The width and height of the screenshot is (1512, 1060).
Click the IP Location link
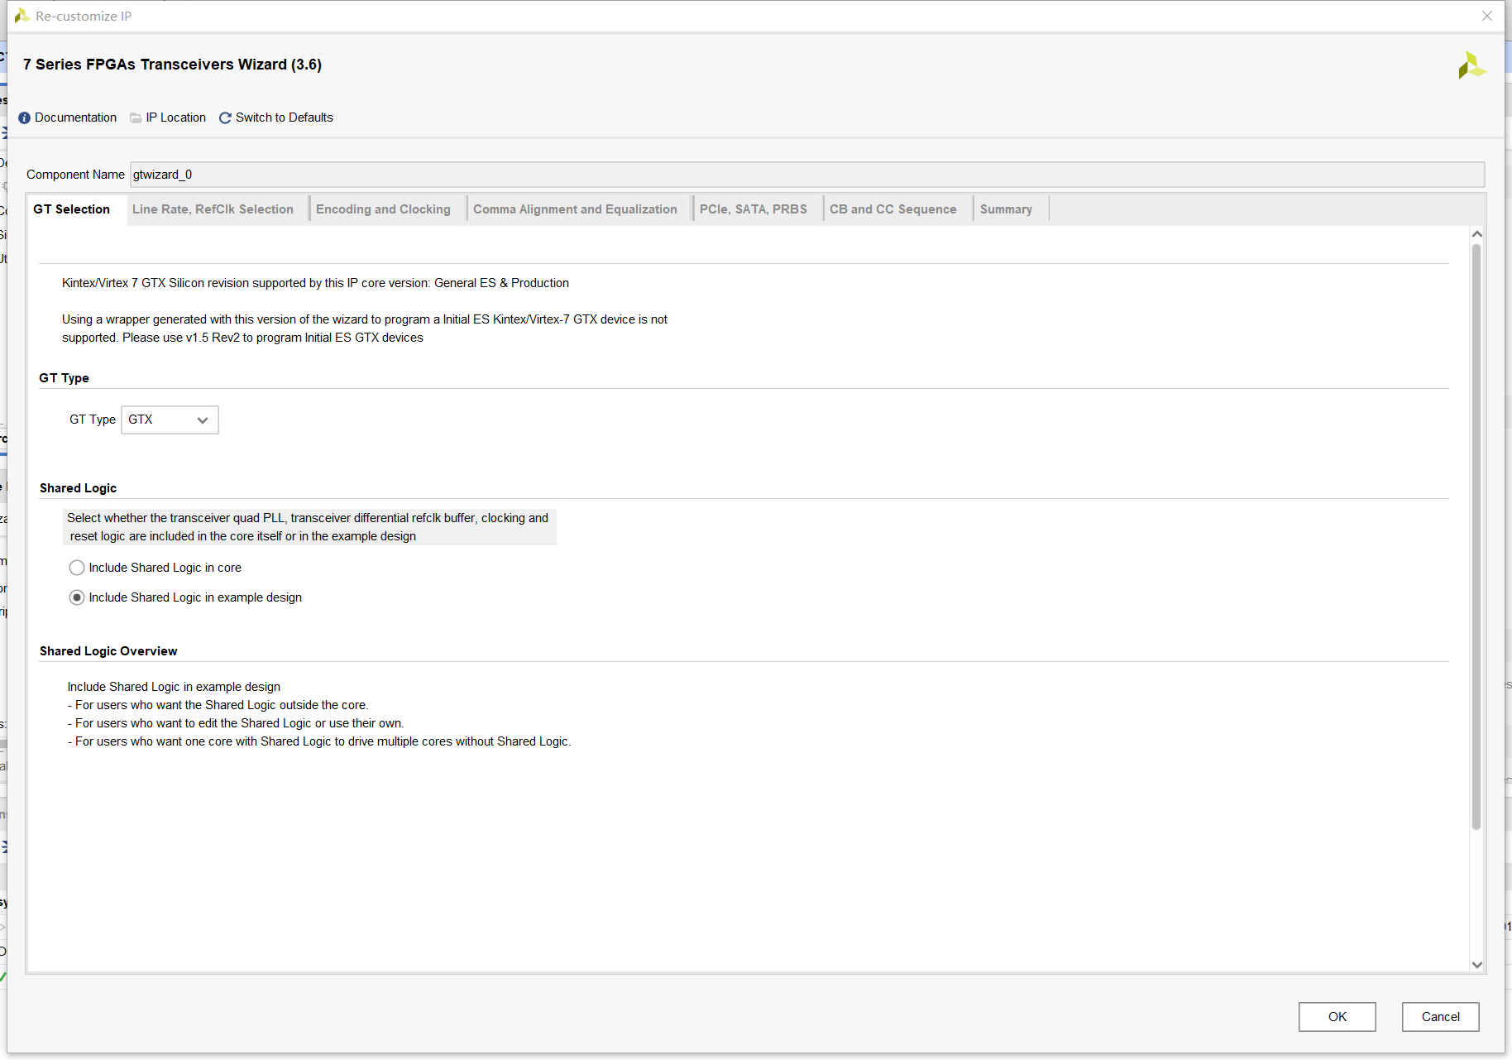tap(176, 118)
